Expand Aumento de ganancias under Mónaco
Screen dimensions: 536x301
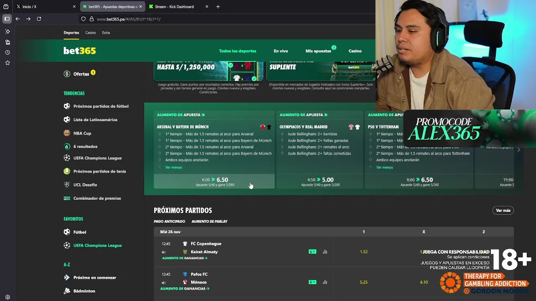[185, 289]
